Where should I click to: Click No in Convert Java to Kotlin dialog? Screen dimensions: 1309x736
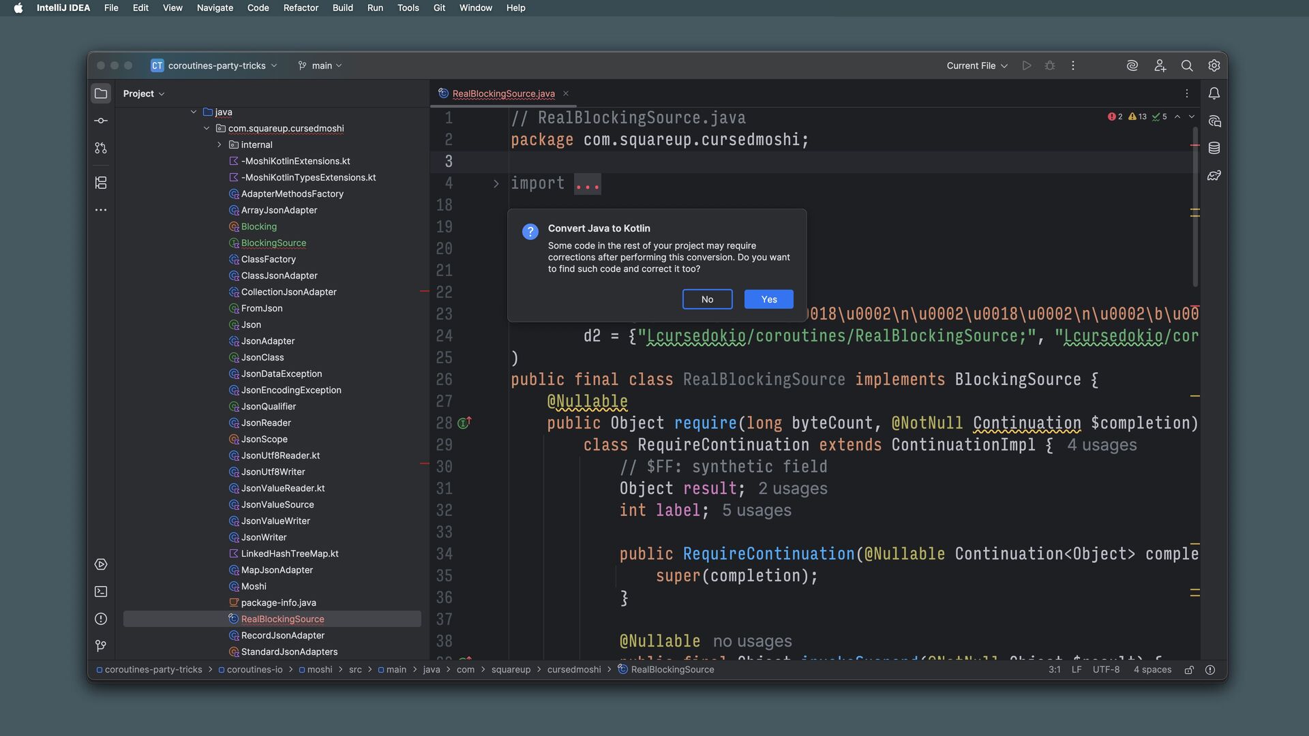(x=708, y=299)
